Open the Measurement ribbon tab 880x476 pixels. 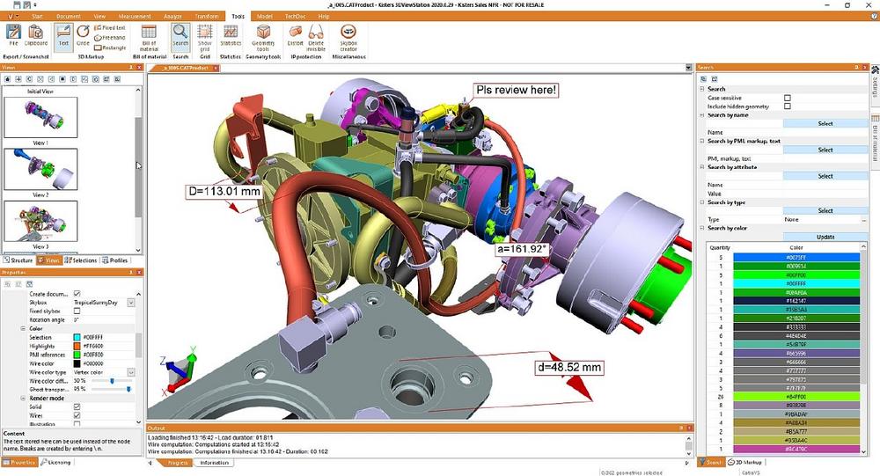point(135,17)
